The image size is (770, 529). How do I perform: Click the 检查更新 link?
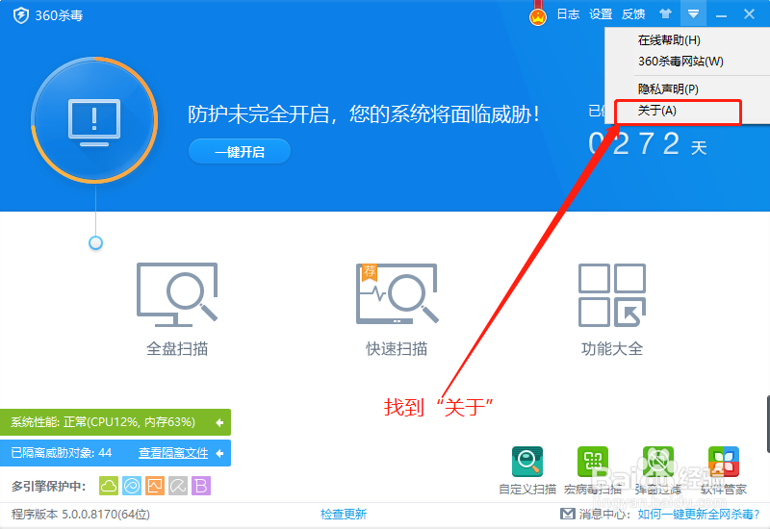(x=344, y=515)
